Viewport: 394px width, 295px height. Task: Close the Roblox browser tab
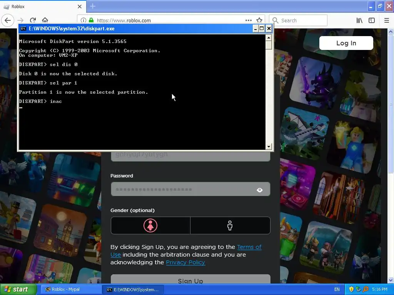[79, 7]
